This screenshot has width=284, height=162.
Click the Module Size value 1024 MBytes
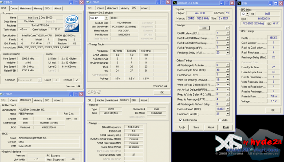click(x=124, y=23)
